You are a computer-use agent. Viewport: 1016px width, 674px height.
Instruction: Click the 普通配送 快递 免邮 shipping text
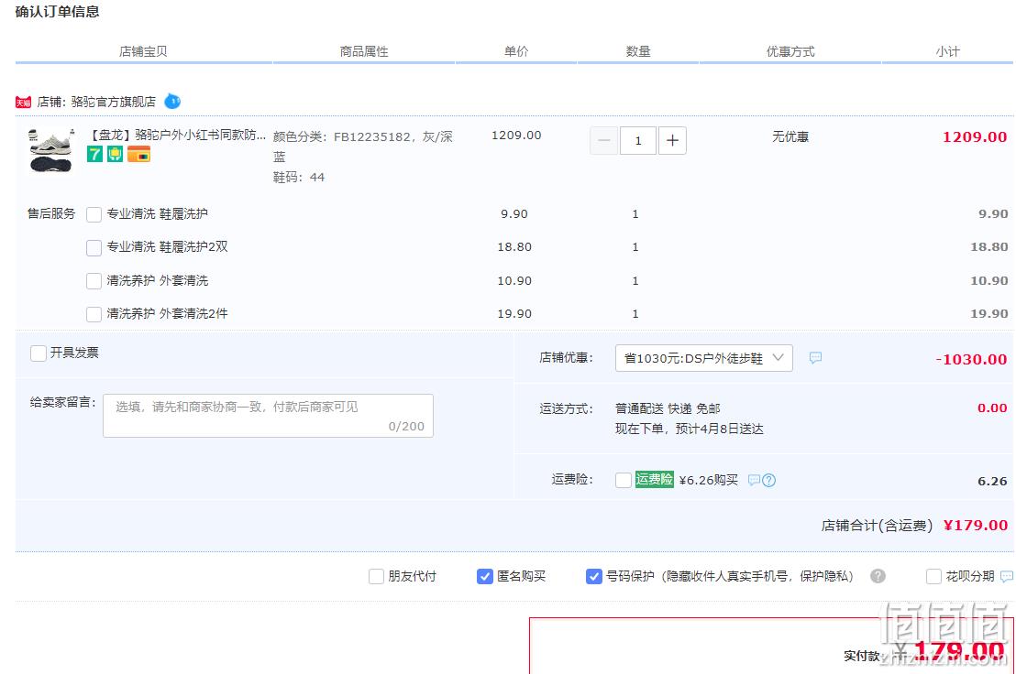pos(668,408)
